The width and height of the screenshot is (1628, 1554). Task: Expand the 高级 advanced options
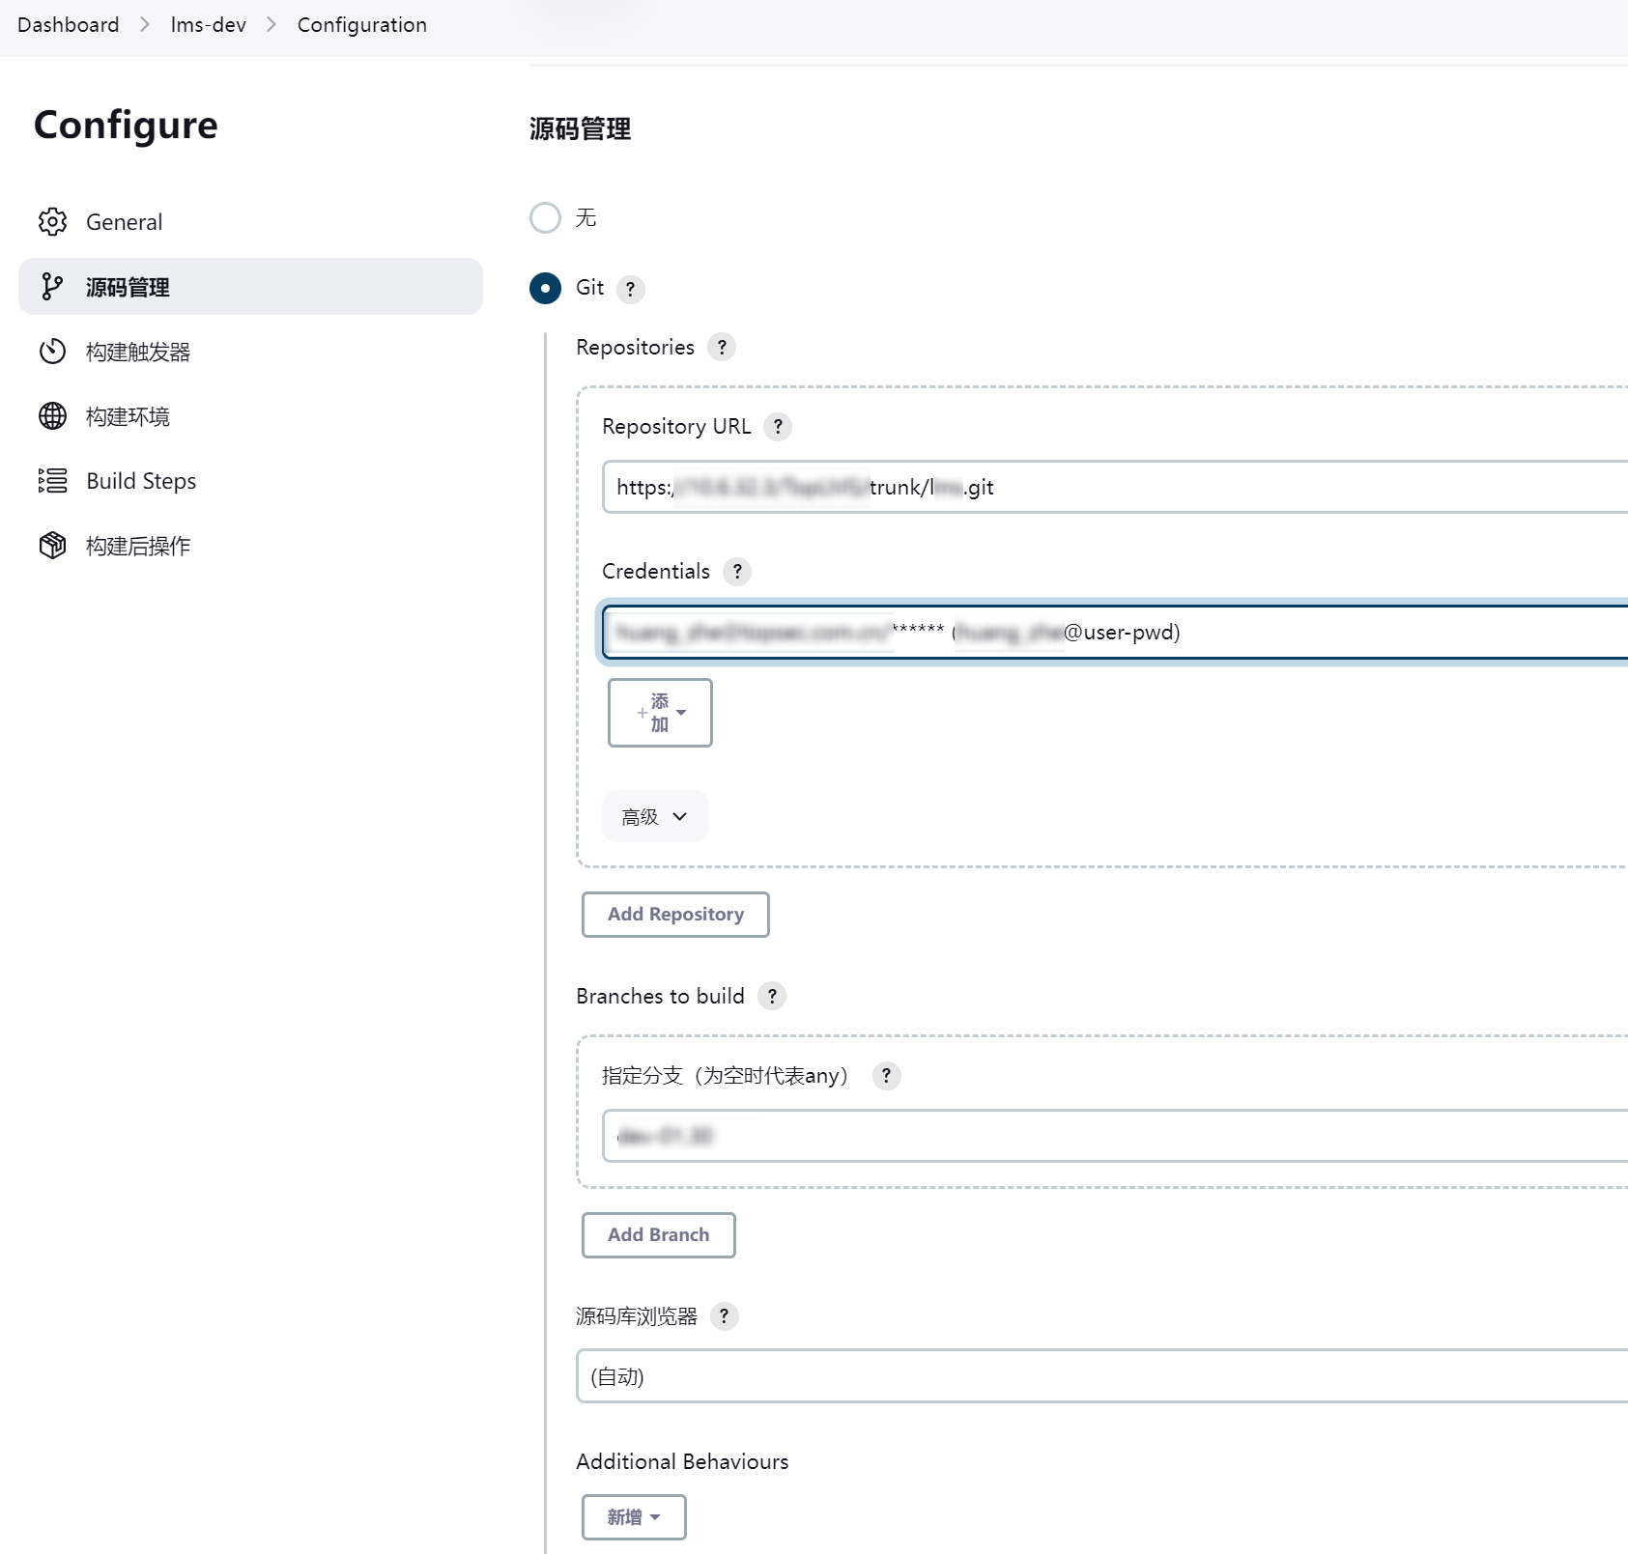click(655, 817)
